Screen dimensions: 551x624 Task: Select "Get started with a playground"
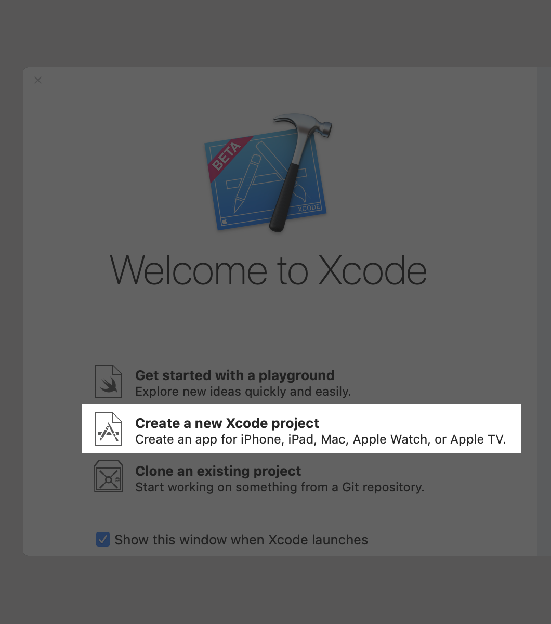coord(235,375)
